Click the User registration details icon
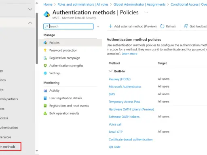This screenshot has width=207, height=155. (x=45, y=98)
